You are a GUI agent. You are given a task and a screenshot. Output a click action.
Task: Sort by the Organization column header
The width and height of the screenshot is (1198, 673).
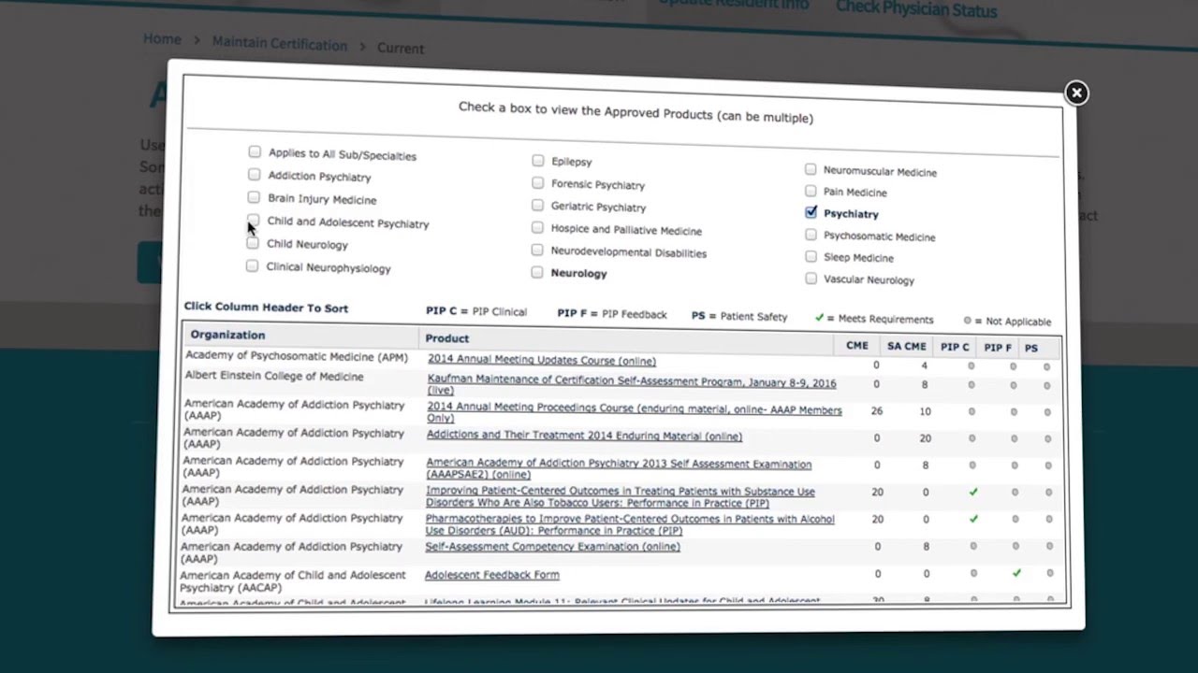coord(227,335)
